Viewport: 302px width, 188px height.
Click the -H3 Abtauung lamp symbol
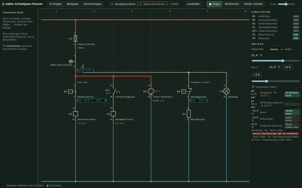tap(226, 91)
